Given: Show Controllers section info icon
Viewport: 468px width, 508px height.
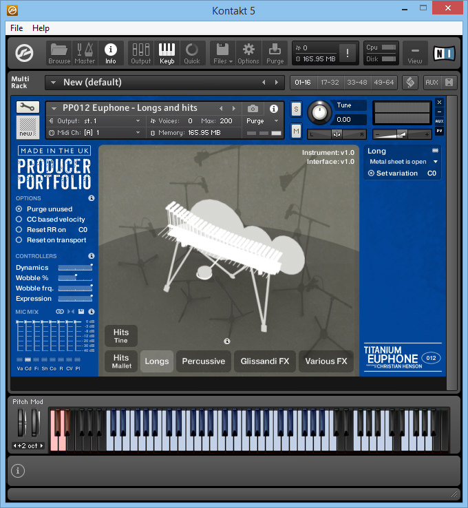Looking at the screenshot, I should click(x=92, y=256).
